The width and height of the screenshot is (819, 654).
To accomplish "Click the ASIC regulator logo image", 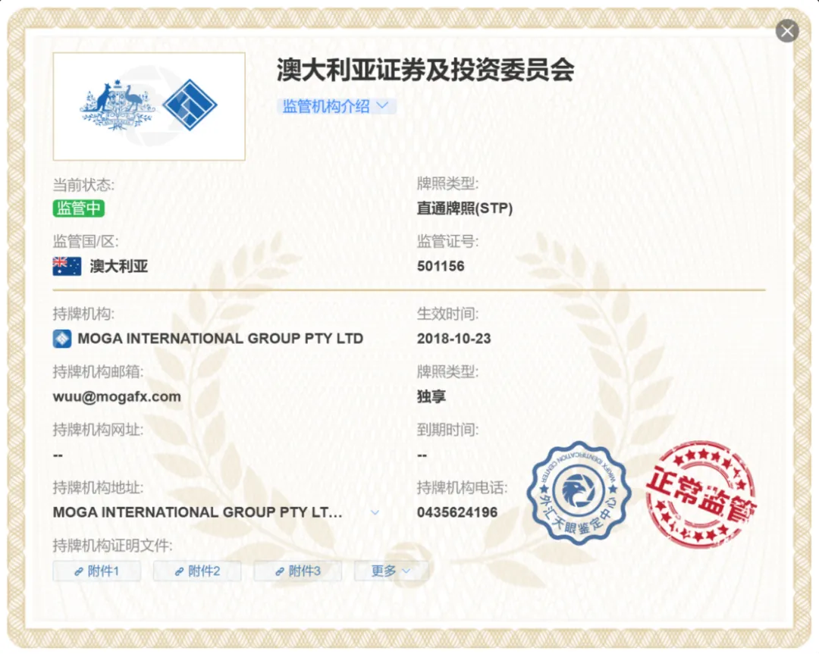I will tap(149, 107).
